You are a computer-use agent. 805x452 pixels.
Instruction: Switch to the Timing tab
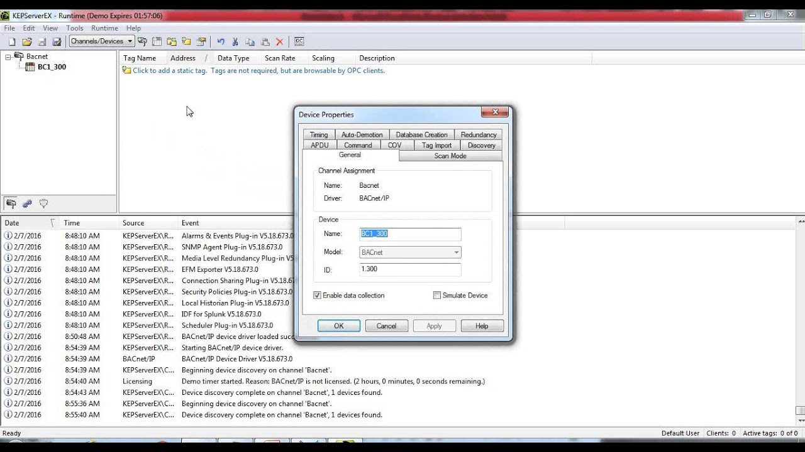coord(319,134)
